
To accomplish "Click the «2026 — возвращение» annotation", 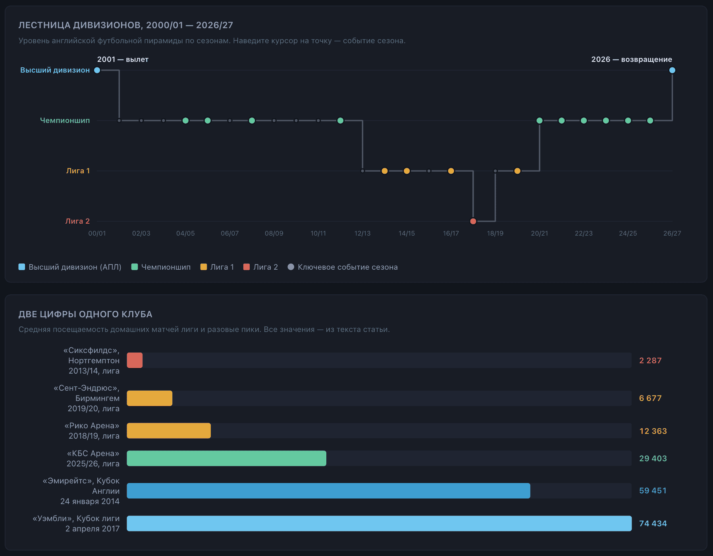I will click(x=632, y=59).
